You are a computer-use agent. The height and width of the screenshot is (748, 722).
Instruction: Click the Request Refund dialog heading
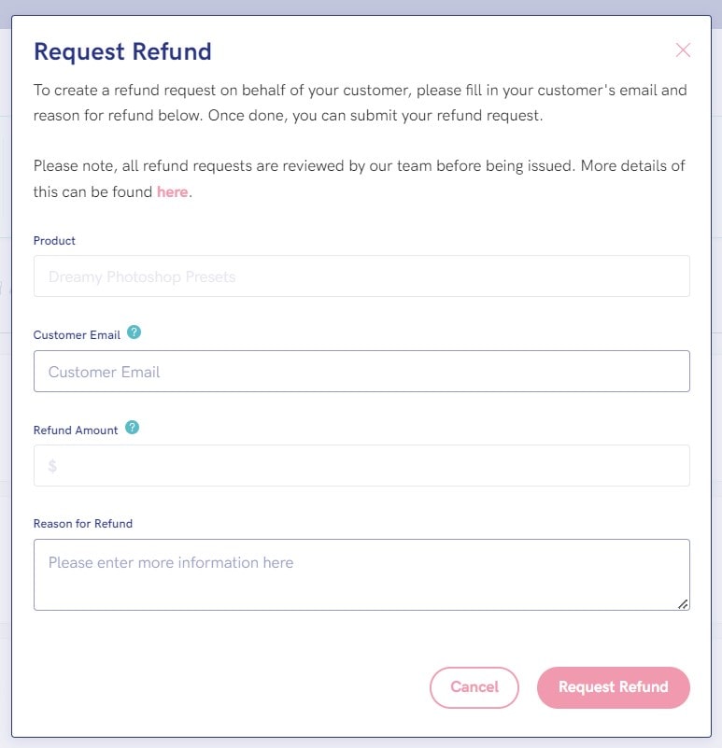(x=122, y=51)
